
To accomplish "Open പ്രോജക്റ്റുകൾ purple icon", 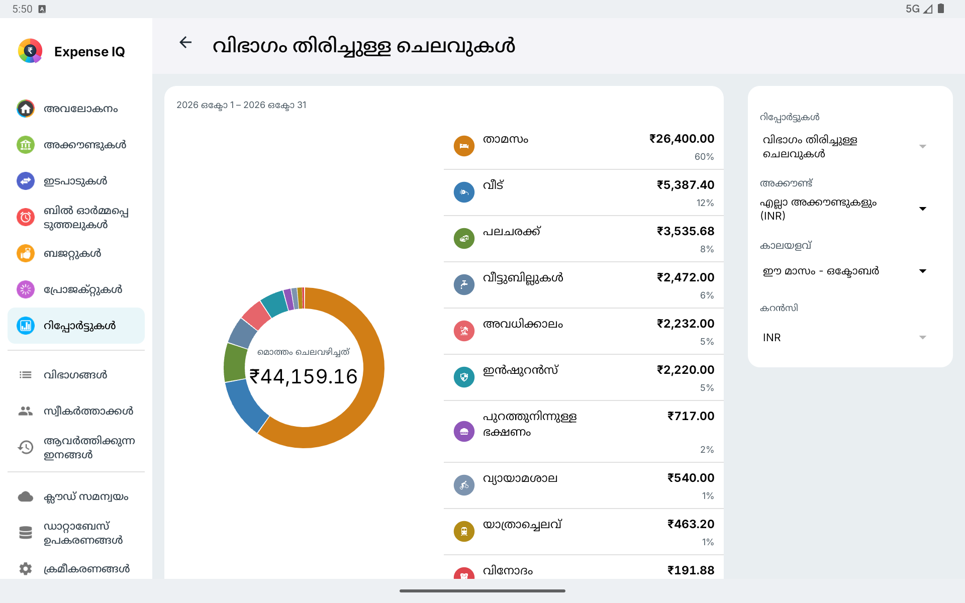I will (26, 289).
